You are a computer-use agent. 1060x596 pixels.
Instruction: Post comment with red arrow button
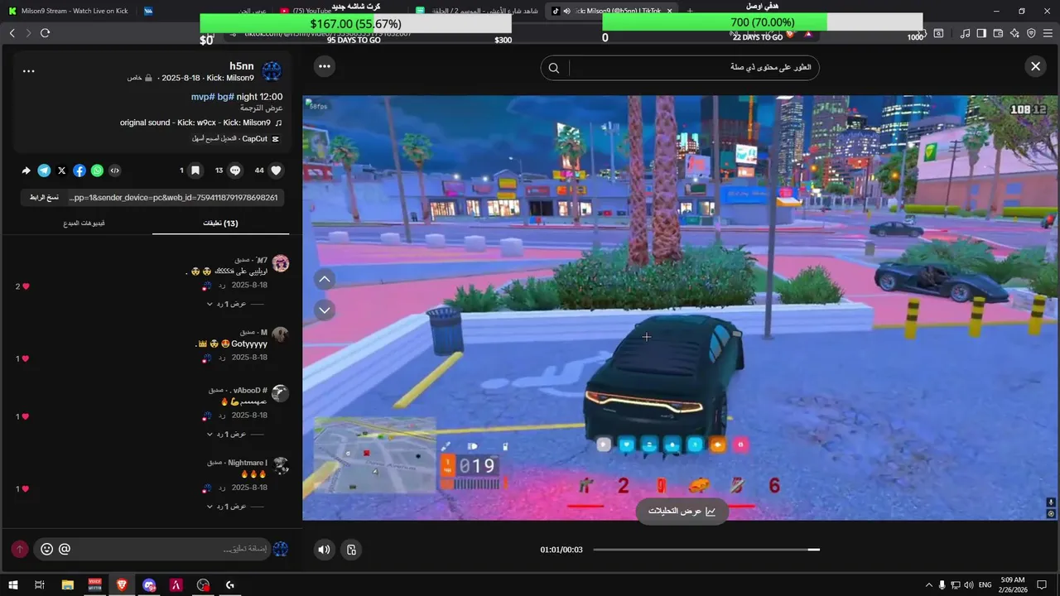point(20,549)
